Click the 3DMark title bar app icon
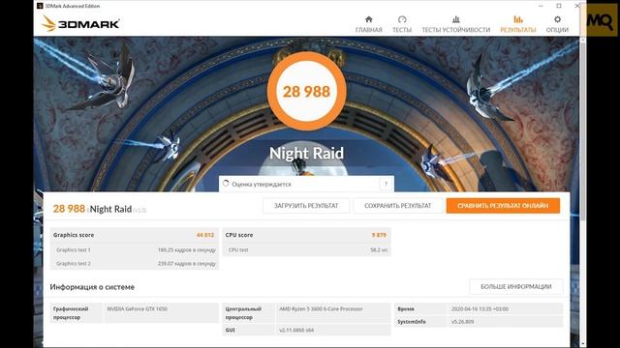620x348 pixels. coord(40,6)
